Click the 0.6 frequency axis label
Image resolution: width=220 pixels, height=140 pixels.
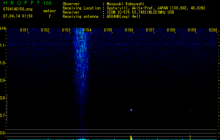(3, 133)
